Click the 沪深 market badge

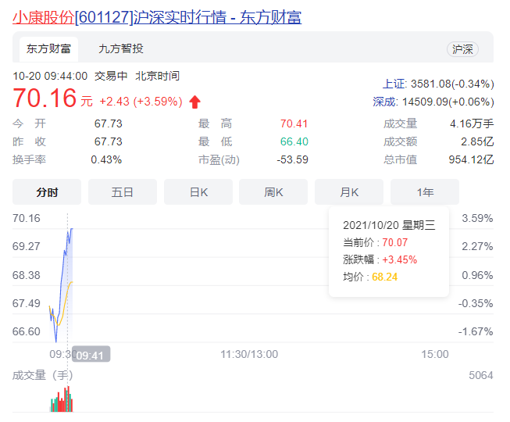(462, 49)
